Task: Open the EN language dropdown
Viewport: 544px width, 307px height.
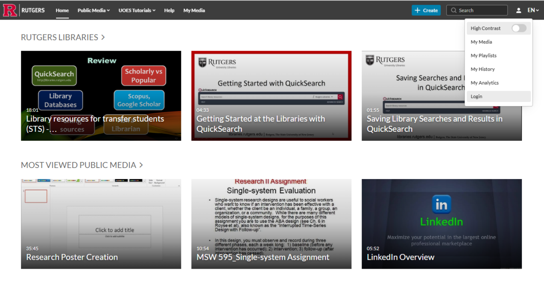Action: (x=533, y=10)
